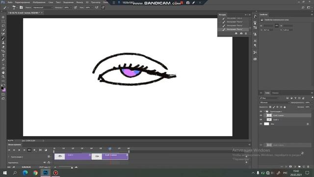Hide the Фон background layer
The height and width of the screenshot is (177, 314).
(261, 124)
